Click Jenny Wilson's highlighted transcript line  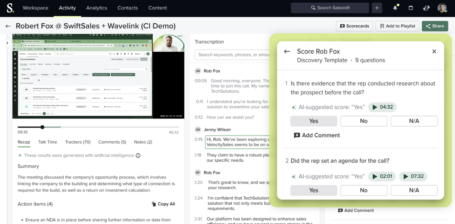[x=237, y=142]
